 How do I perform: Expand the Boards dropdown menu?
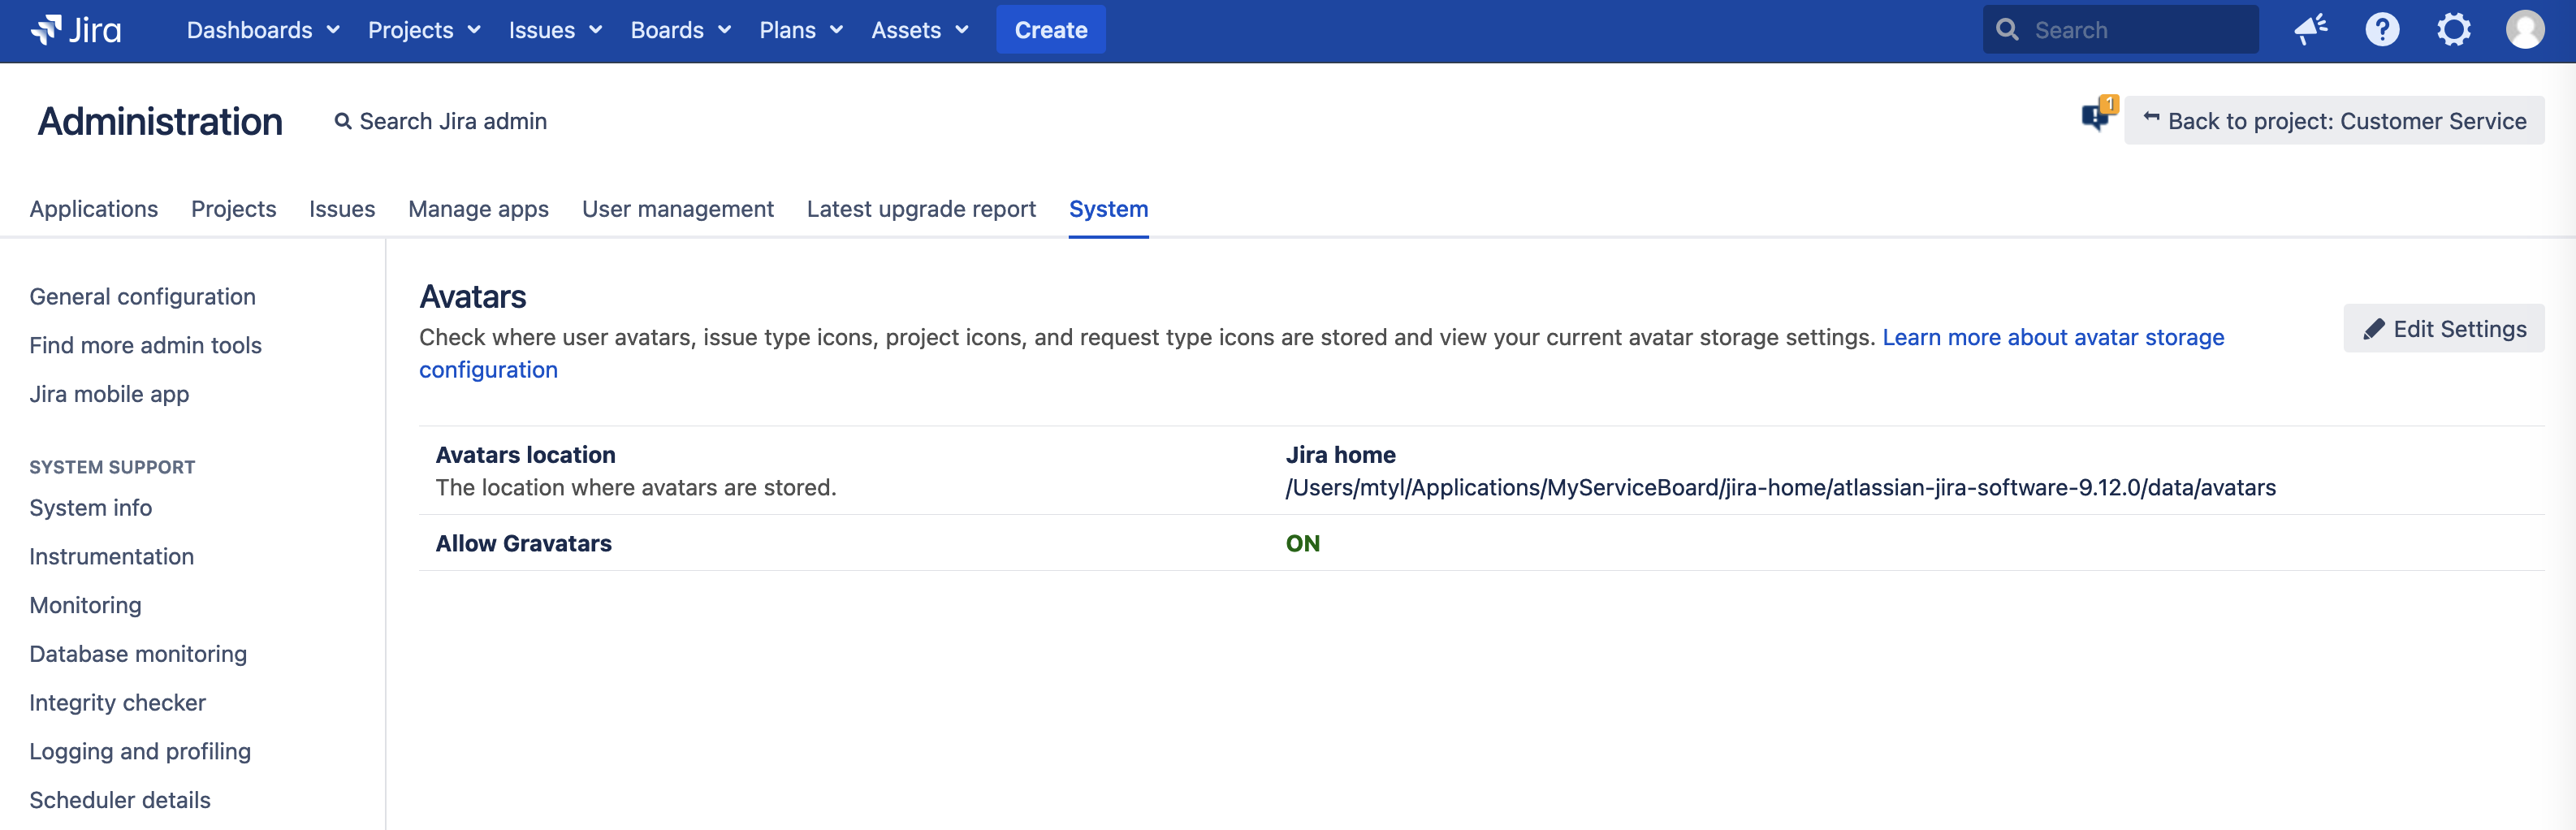click(x=681, y=30)
